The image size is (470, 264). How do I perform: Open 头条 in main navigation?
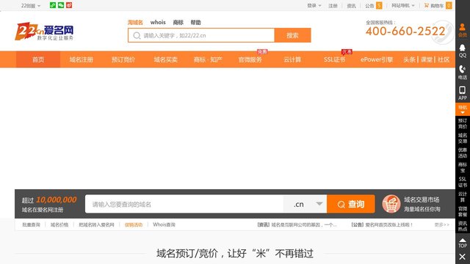point(409,59)
